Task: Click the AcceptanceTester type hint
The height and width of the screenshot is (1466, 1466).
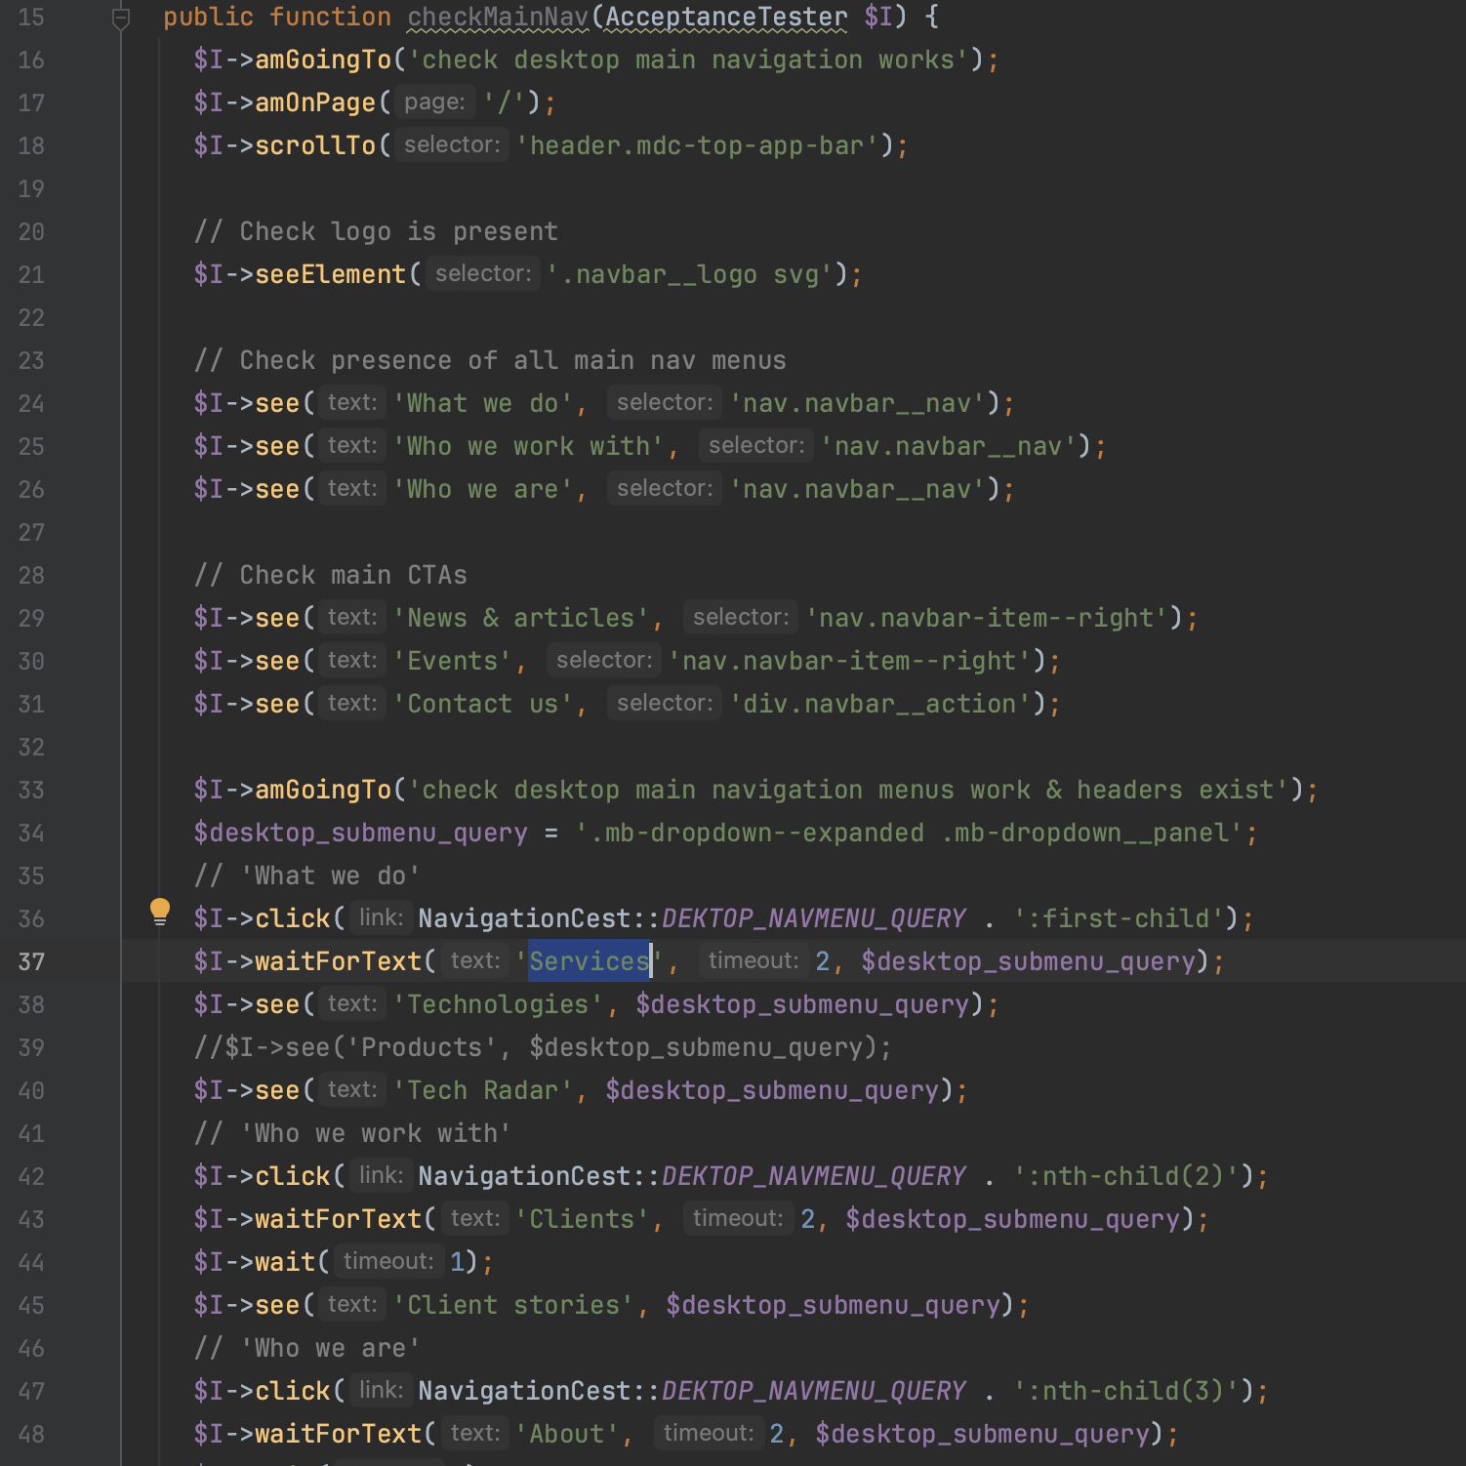Action: (726, 18)
